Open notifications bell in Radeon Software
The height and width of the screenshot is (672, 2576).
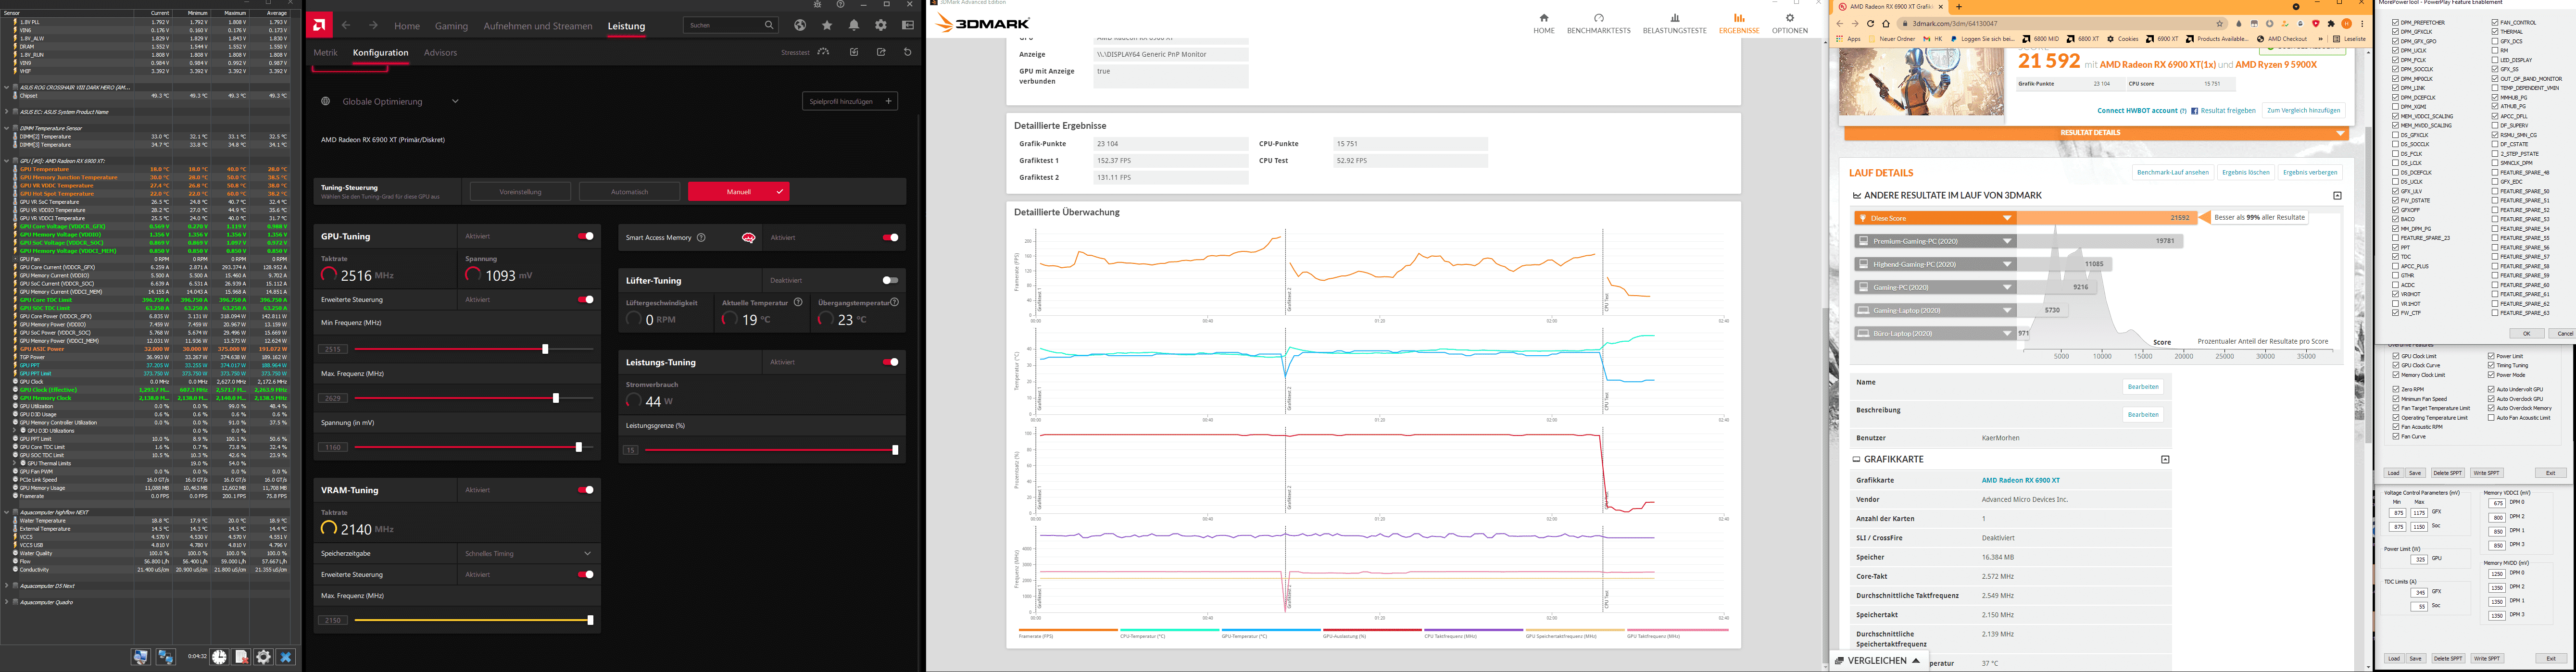click(x=854, y=25)
